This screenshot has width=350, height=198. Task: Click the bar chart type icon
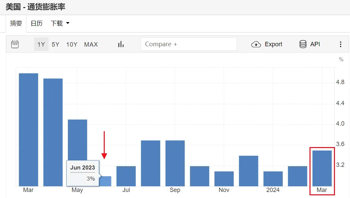pyautogui.click(x=121, y=44)
